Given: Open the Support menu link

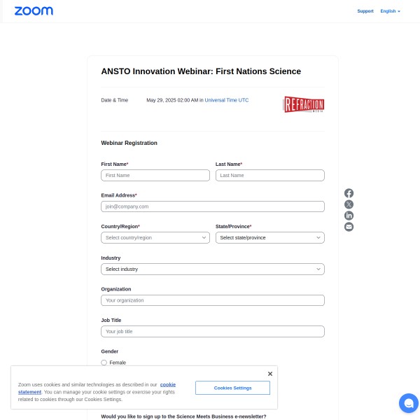Looking at the screenshot, I should (x=365, y=11).
